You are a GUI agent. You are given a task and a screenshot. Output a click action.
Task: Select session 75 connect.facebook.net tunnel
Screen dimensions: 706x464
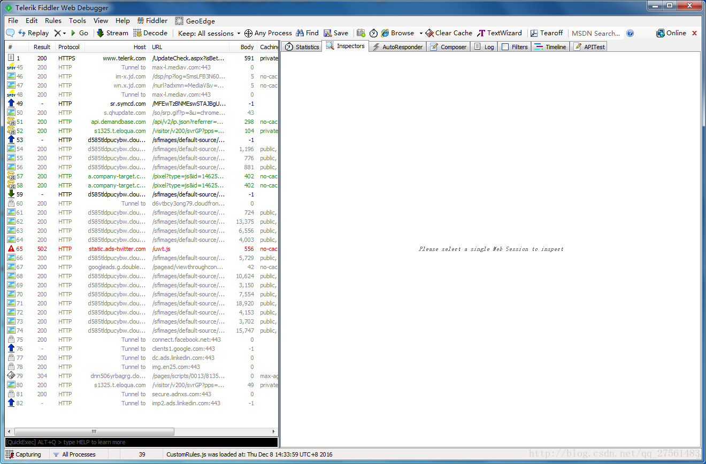[142, 340]
